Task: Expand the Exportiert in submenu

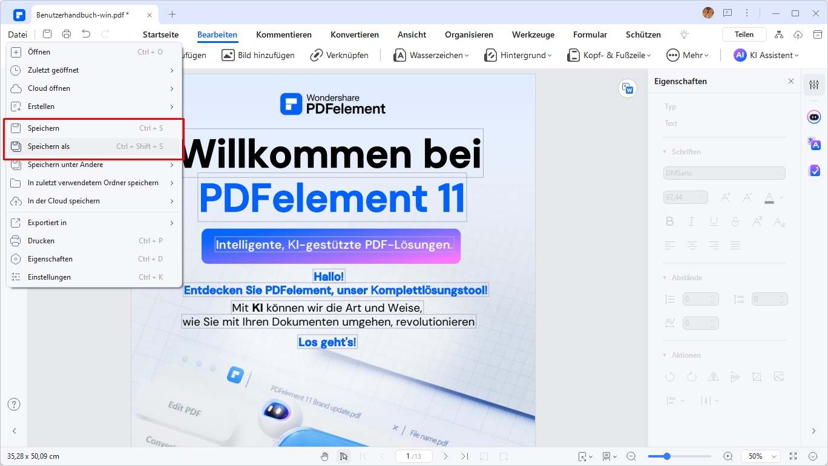Action: 172,223
